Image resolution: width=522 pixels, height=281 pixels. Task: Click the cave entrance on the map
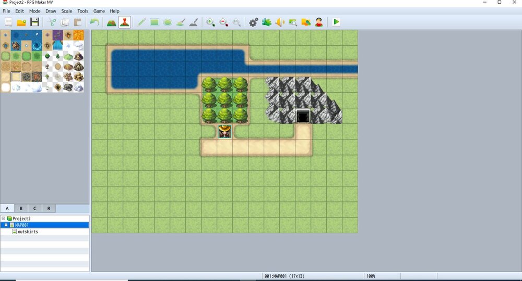[x=303, y=116]
